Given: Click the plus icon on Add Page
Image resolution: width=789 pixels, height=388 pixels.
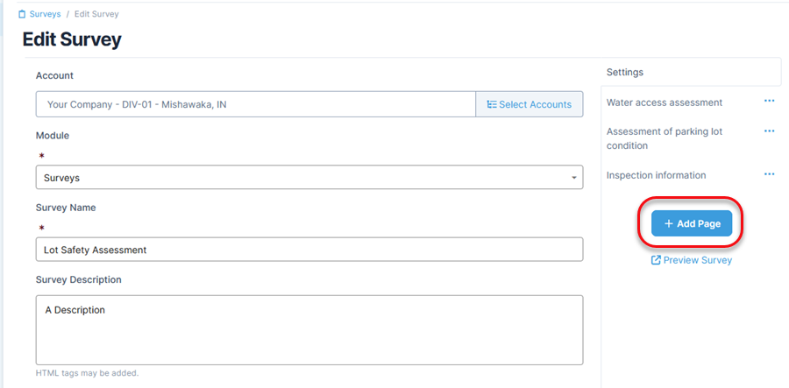Looking at the screenshot, I should point(669,223).
